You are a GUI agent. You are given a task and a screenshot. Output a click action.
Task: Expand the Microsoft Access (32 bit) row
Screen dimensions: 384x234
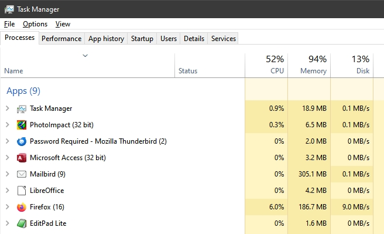click(8, 158)
